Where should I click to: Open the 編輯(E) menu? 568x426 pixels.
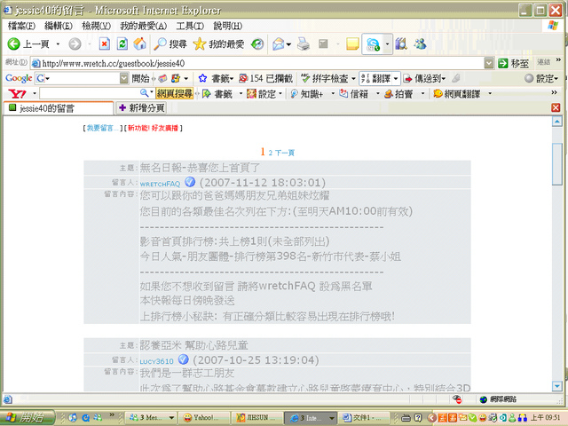coord(59,26)
